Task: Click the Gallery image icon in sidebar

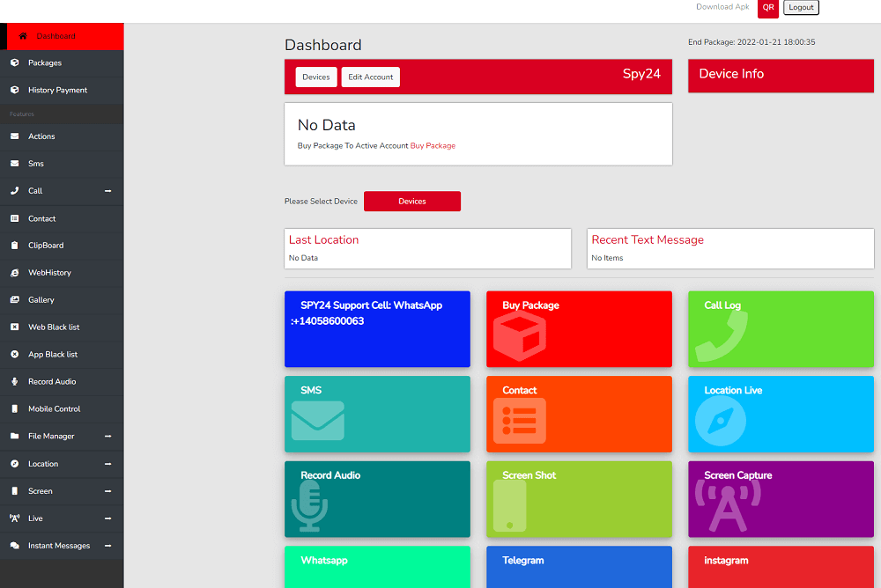Action: tap(14, 300)
